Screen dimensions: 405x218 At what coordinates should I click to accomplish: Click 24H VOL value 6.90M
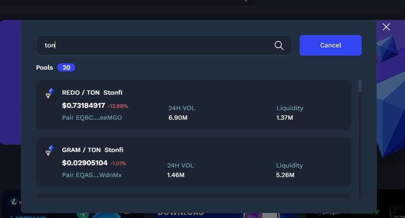(178, 117)
